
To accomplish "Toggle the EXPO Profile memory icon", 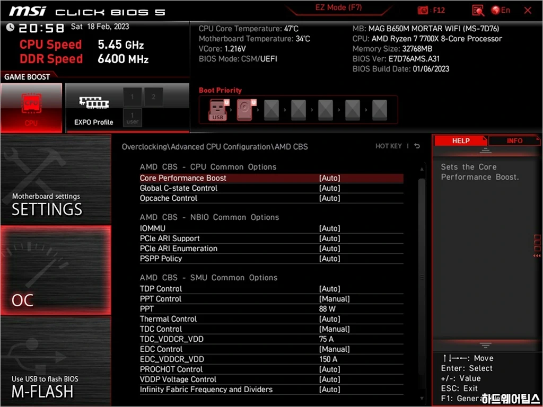I will tap(94, 102).
